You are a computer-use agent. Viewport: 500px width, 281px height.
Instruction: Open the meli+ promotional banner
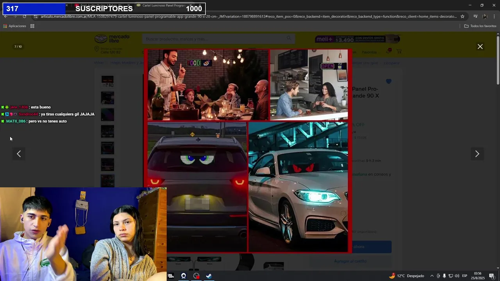[357, 39]
